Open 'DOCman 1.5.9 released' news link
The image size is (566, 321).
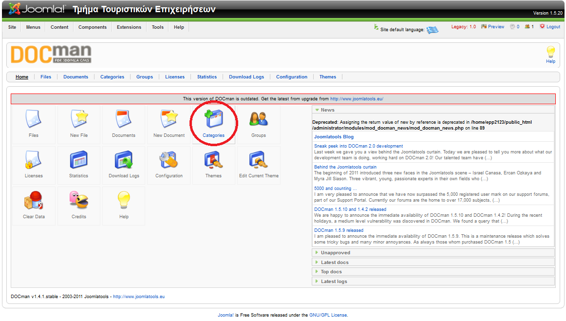click(339, 230)
